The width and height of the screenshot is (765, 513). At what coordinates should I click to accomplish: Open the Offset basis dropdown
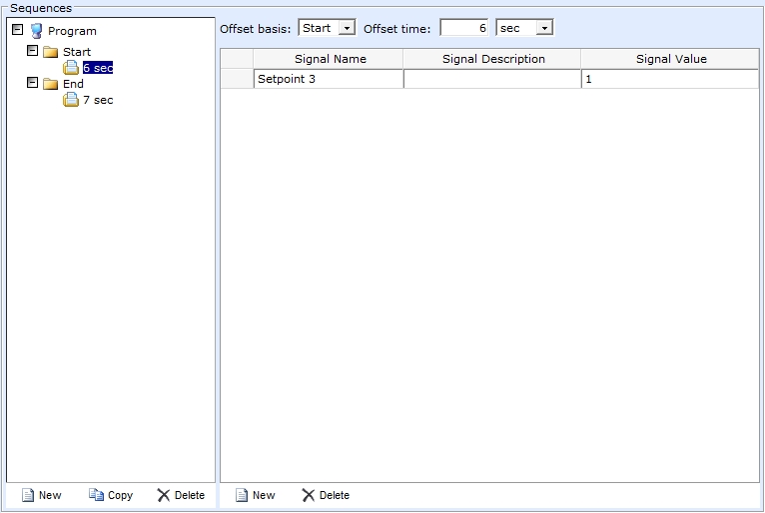pyautogui.click(x=347, y=29)
